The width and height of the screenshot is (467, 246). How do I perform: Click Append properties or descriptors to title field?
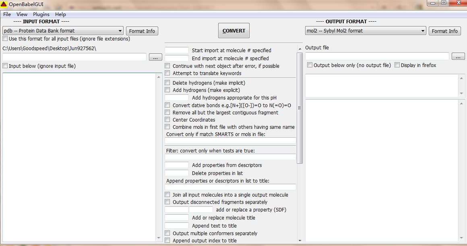click(x=231, y=187)
